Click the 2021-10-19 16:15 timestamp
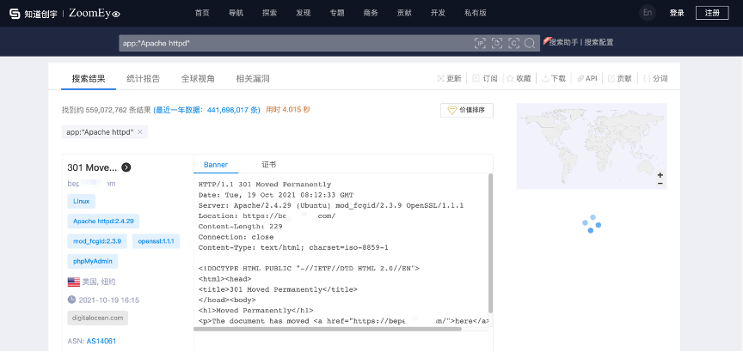Image resolution: width=743 pixels, height=352 pixels. tap(108, 300)
